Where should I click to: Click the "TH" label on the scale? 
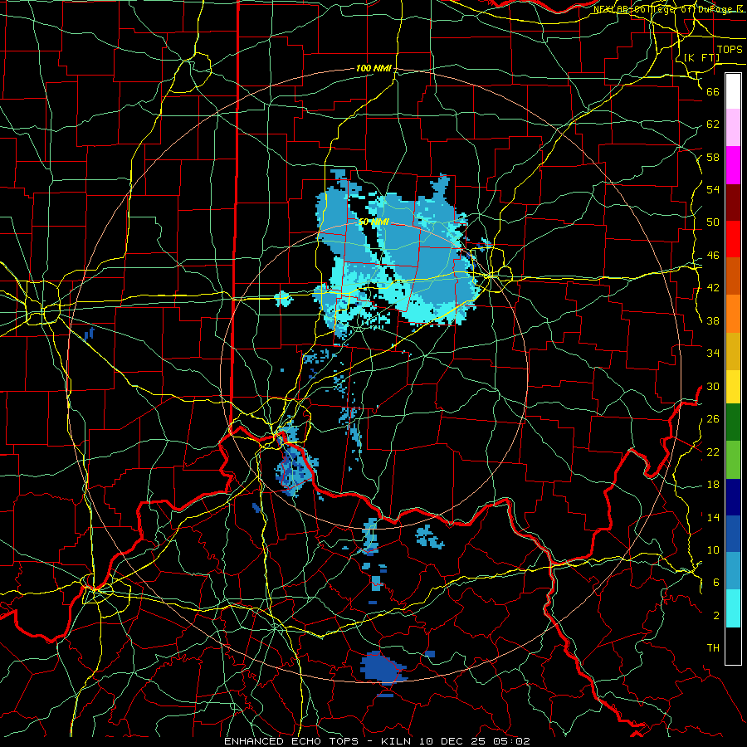[713, 647]
